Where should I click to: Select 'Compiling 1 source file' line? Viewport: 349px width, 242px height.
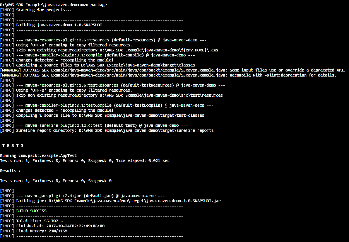tap(102, 115)
